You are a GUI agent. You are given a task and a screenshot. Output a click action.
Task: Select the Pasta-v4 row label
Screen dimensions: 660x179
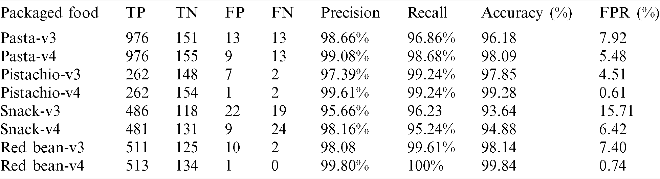point(28,56)
